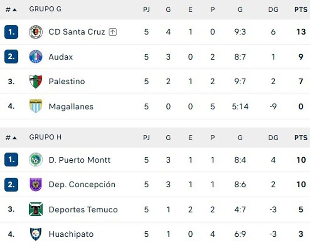Open the Magallanes team name link

(71, 107)
